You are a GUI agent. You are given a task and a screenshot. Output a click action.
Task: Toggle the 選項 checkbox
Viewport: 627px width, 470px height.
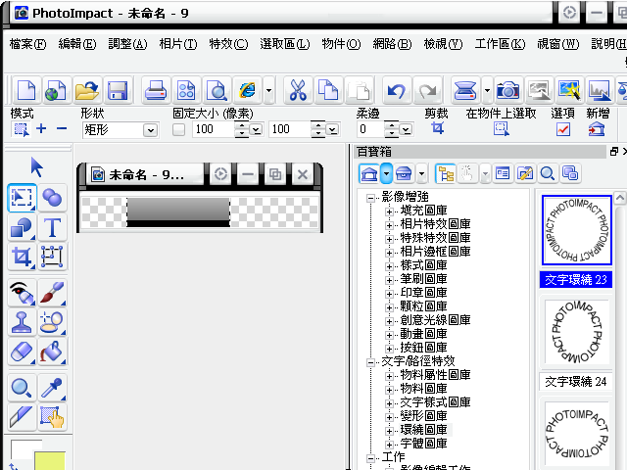(562, 129)
